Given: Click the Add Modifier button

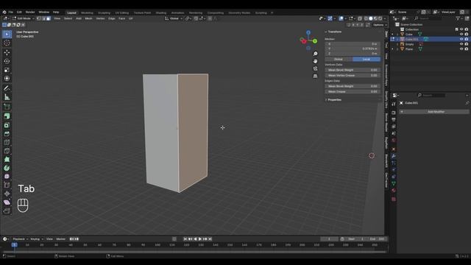Looking at the screenshot, I should [x=434, y=112].
